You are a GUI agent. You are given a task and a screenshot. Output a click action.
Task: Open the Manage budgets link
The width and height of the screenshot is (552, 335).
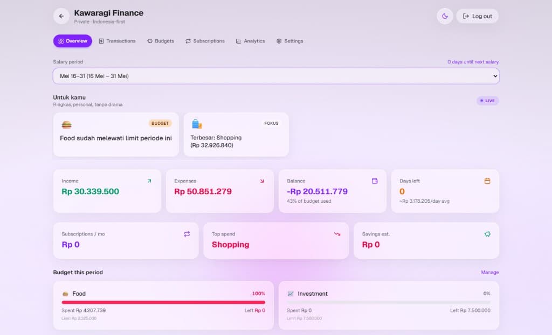489,272
